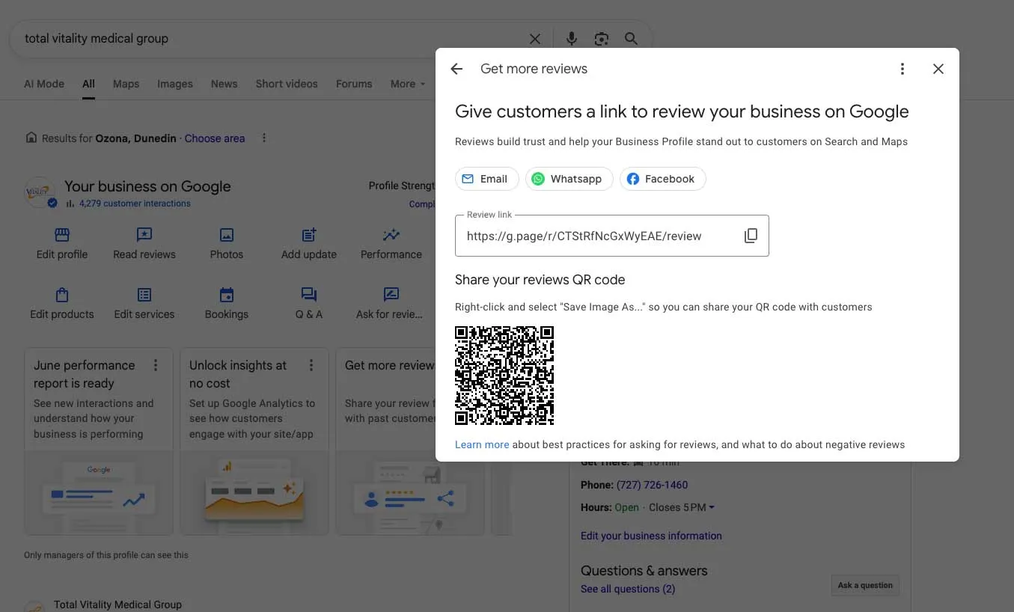Click the business profile logo avatar
This screenshot has width=1014, height=612.
(x=40, y=192)
